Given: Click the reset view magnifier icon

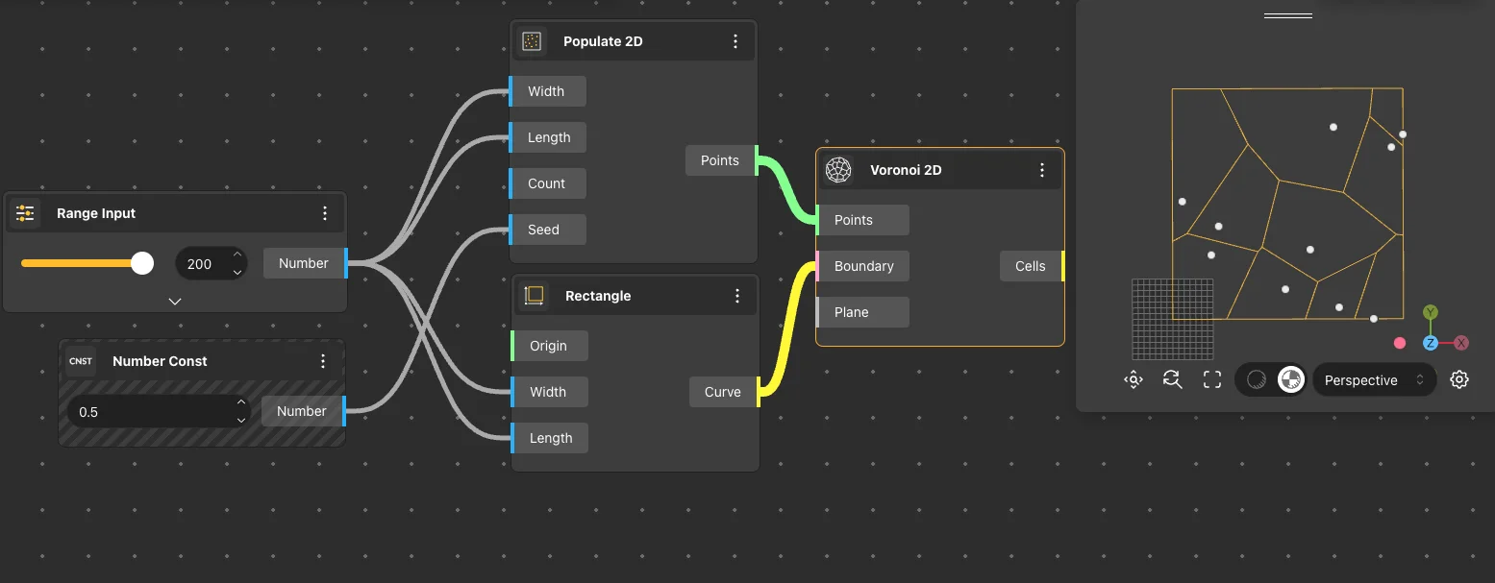Looking at the screenshot, I should tap(1172, 379).
